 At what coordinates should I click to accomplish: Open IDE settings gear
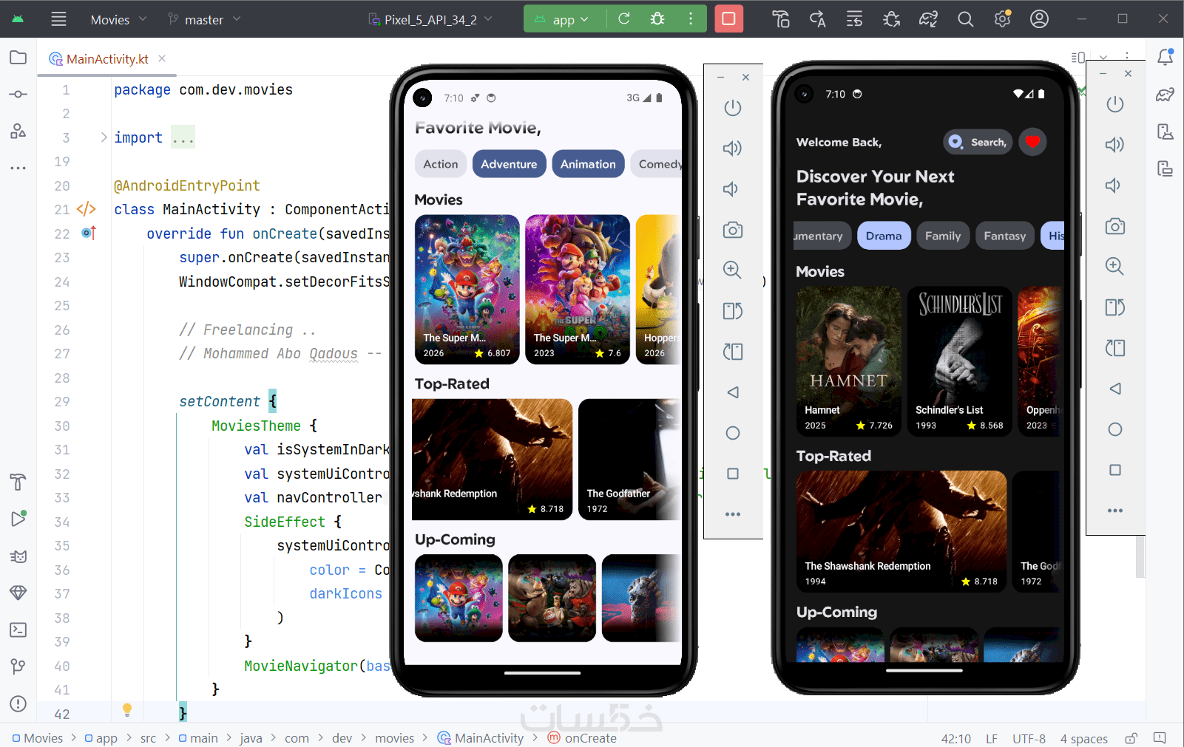pyautogui.click(x=1002, y=19)
